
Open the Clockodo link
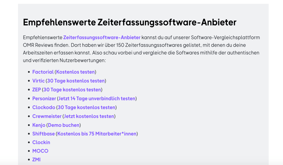[x=44, y=107]
